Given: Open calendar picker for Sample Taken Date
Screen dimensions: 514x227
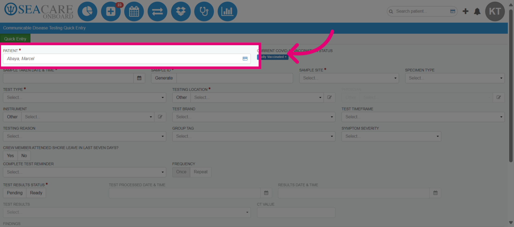Looking at the screenshot, I should 139,78.
